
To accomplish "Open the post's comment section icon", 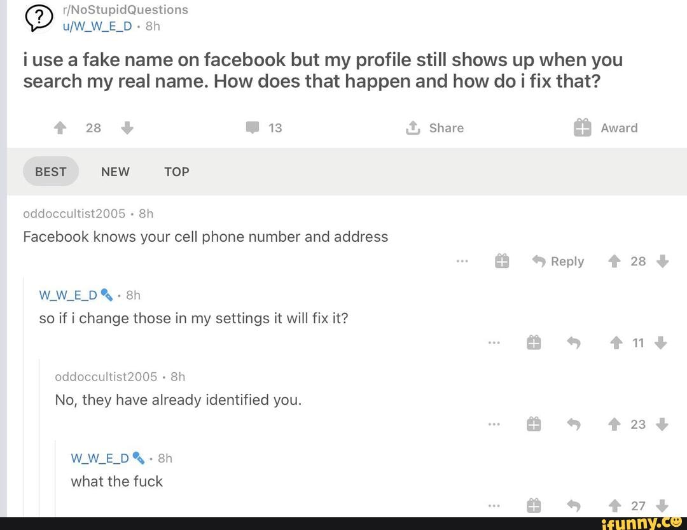I will 253,127.
